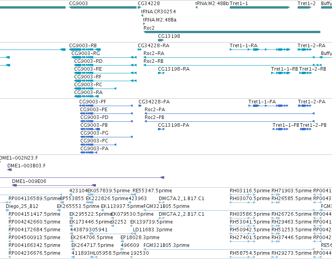This screenshot has height=259, width=332.
Task: Open EST 'FGM321B05.3prime'
Action: coord(167,245)
